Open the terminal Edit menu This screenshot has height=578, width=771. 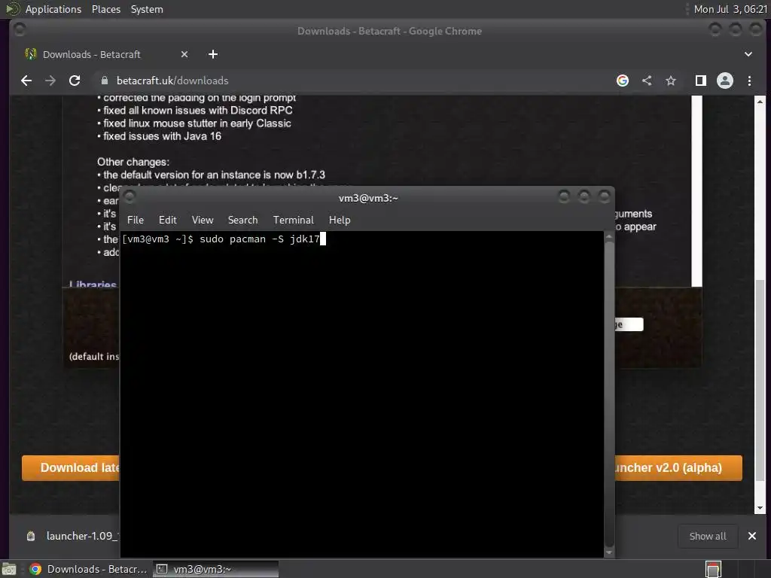point(167,221)
